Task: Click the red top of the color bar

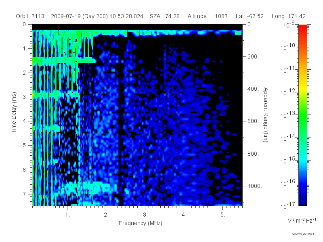Action: coord(302,29)
